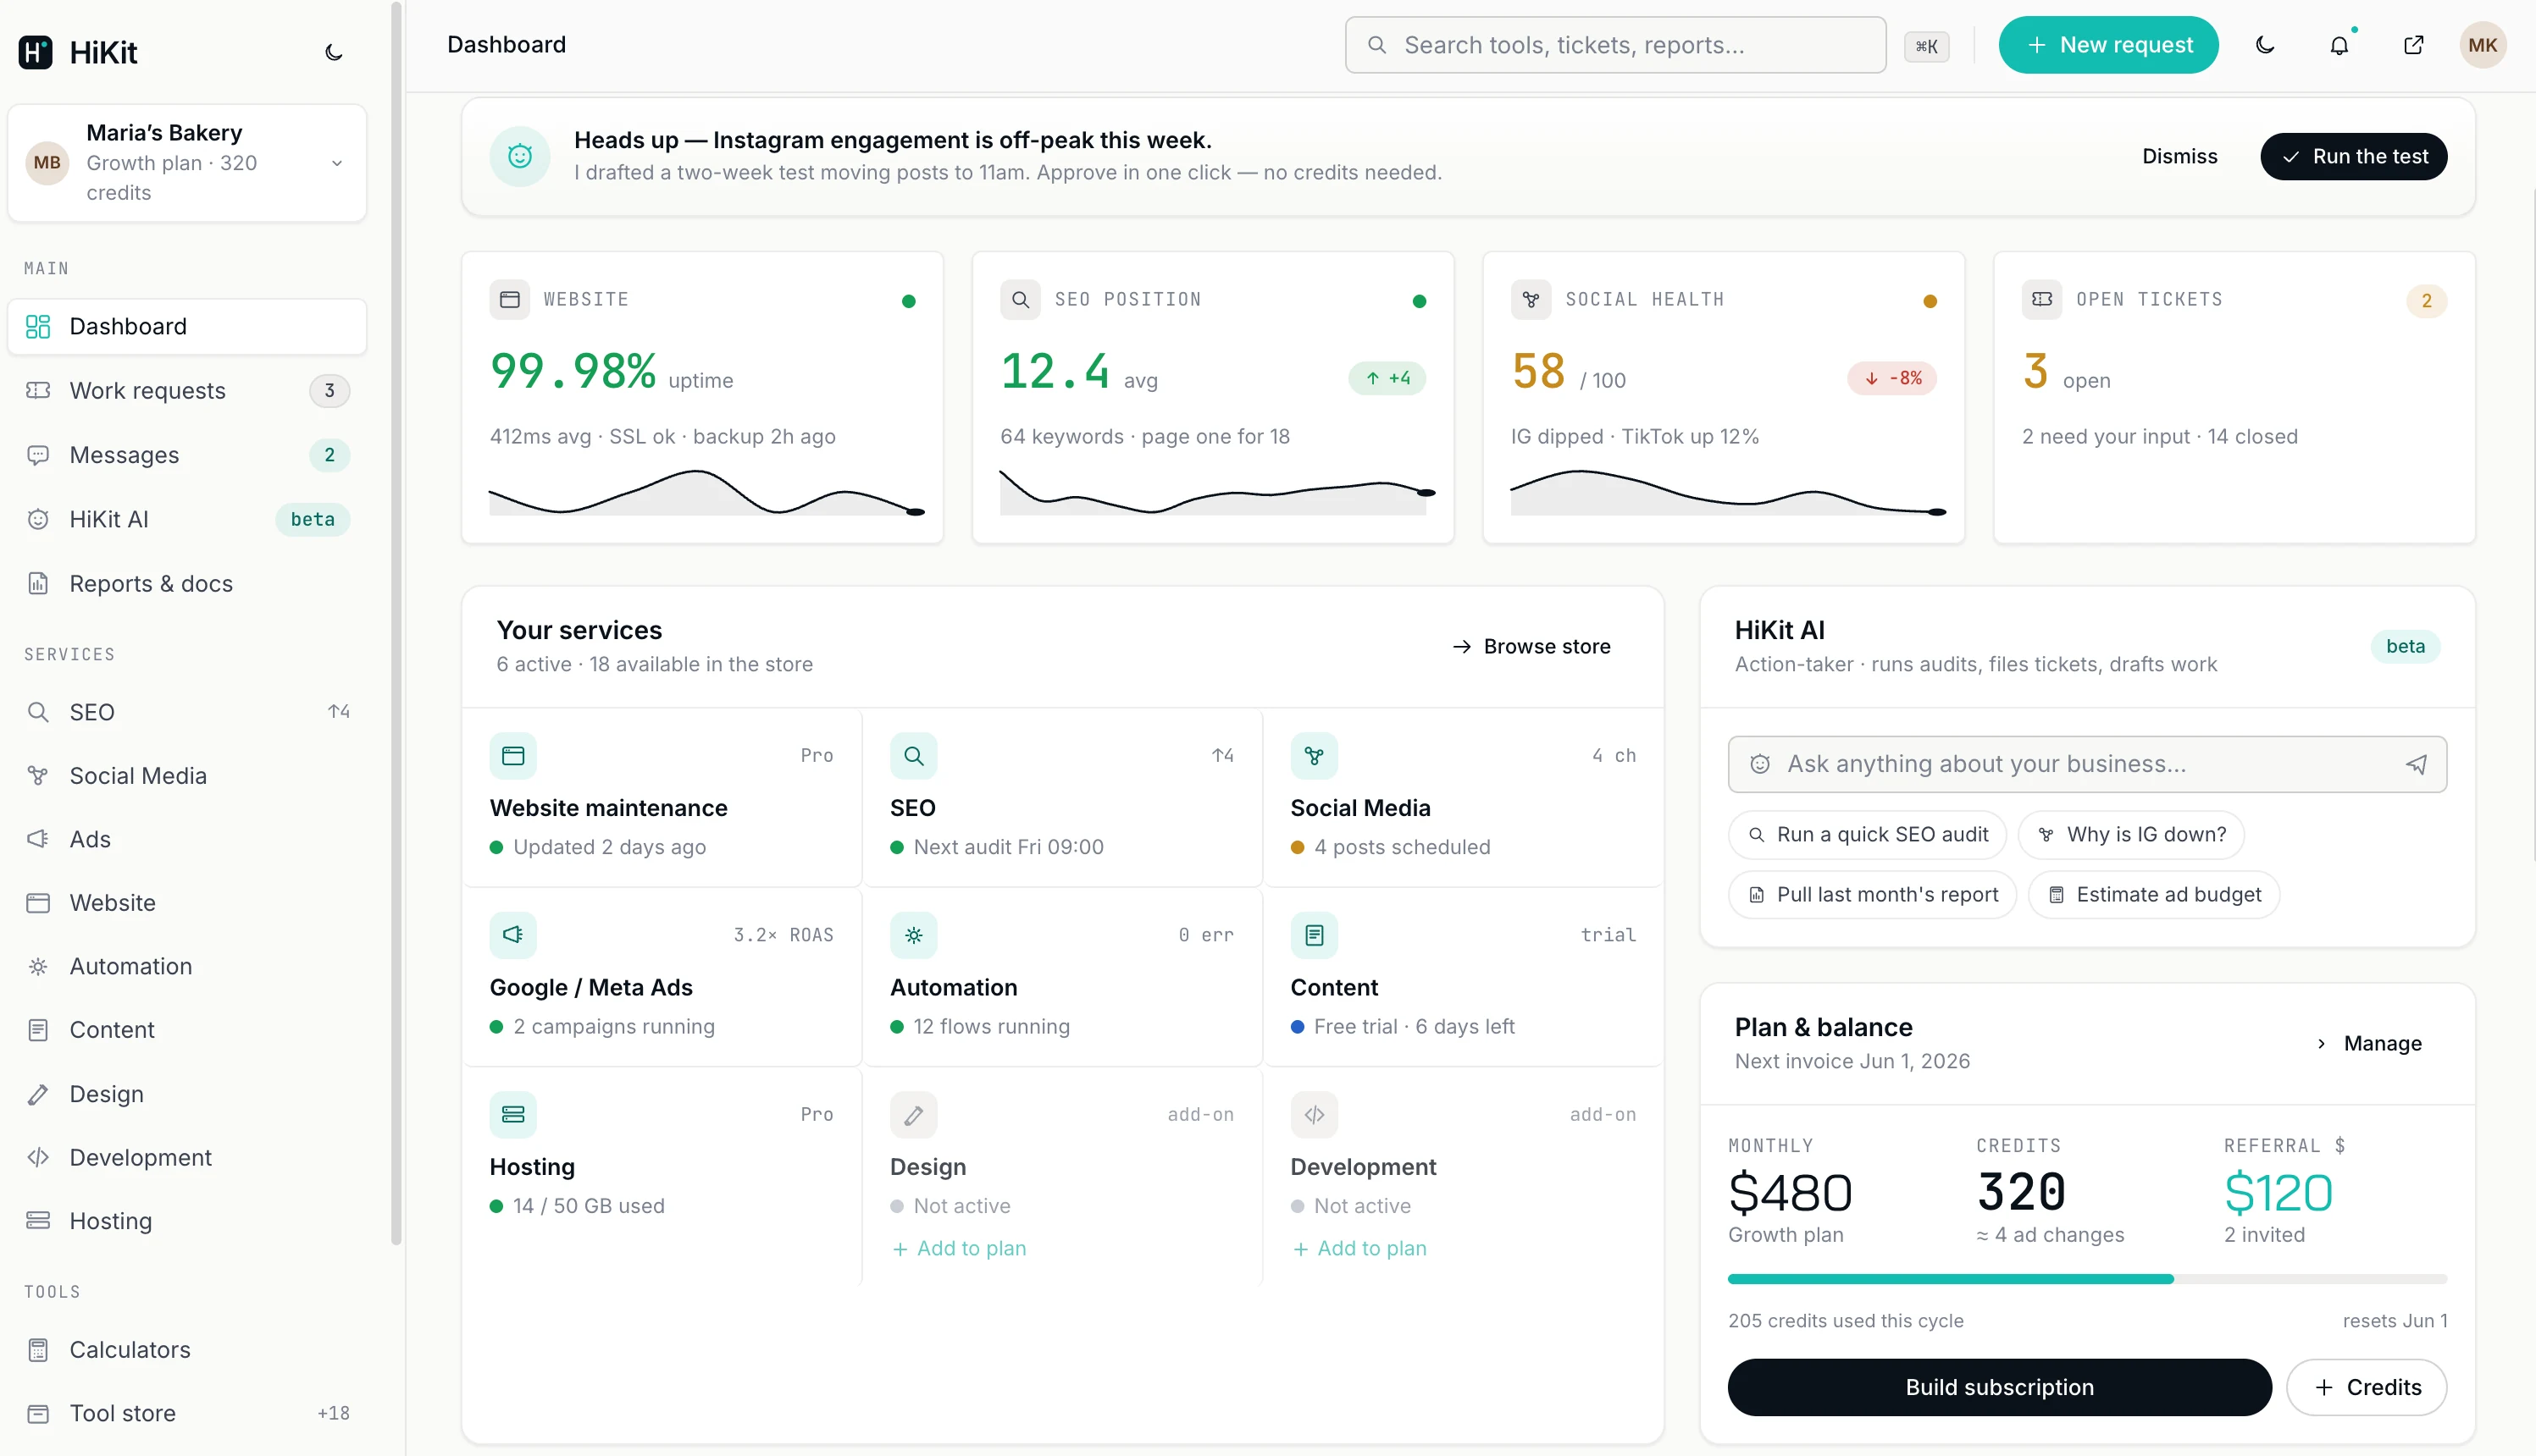The width and height of the screenshot is (2536, 1456).
Task: Click the beta badge in HiKit AI panel
Action: (x=2405, y=647)
